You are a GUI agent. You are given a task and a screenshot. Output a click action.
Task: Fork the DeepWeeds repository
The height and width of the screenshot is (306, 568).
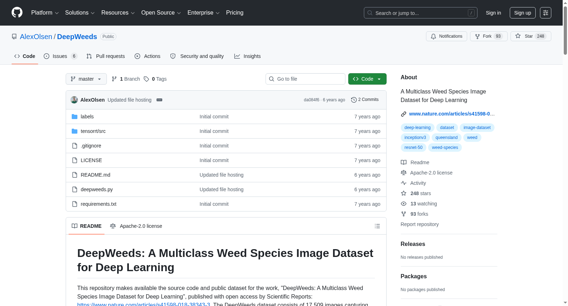pos(489,36)
